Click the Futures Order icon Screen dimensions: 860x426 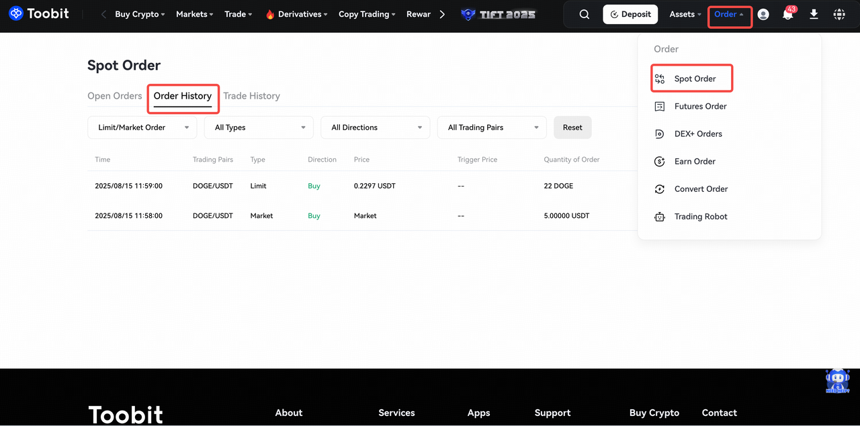(660, 107)
